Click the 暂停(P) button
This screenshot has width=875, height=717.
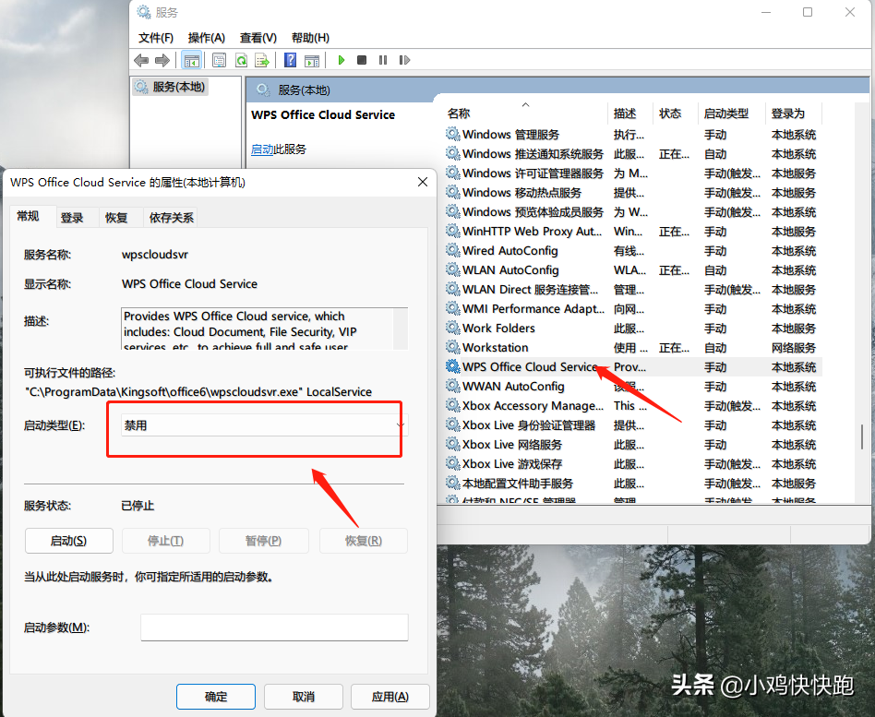click(263, 541)
